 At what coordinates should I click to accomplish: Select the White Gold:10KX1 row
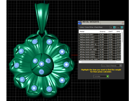click(100, 52)
